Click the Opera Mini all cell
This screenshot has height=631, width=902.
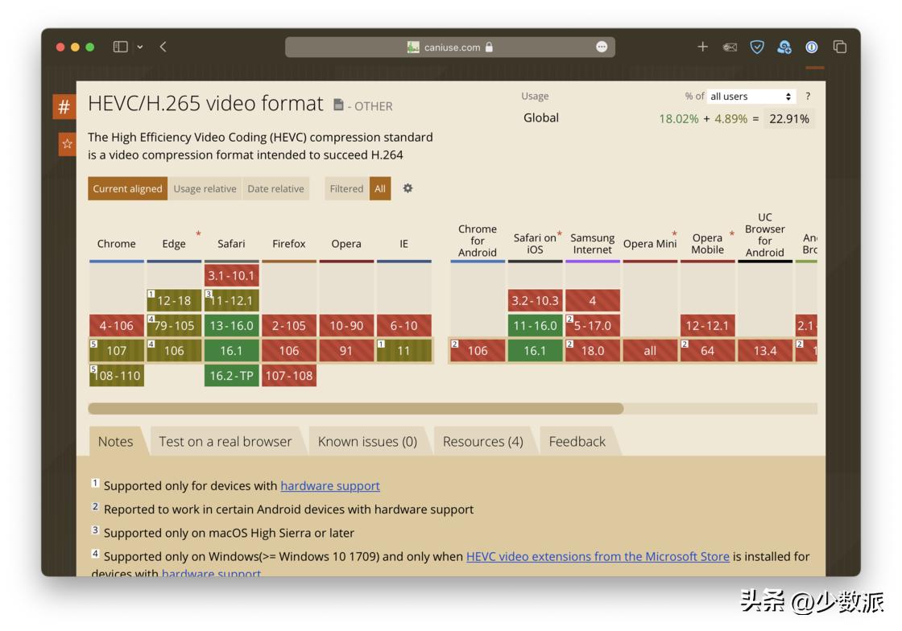[650, 351]
